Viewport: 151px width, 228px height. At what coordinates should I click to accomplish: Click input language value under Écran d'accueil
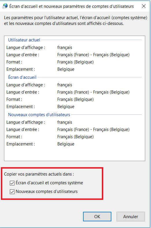click(93, 92)
